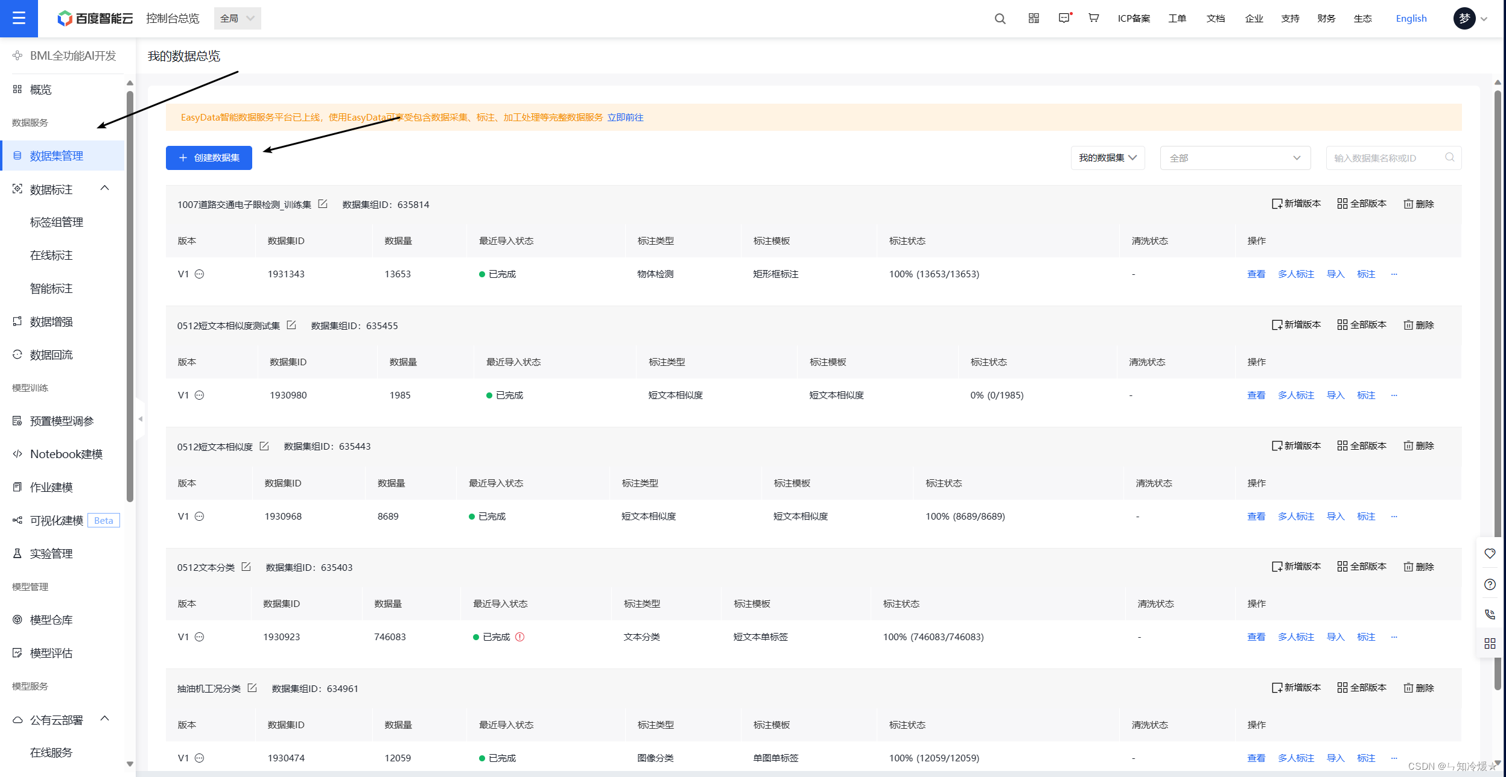
Task: Edit name of dataset group 635443
Action: pos(264,446)
